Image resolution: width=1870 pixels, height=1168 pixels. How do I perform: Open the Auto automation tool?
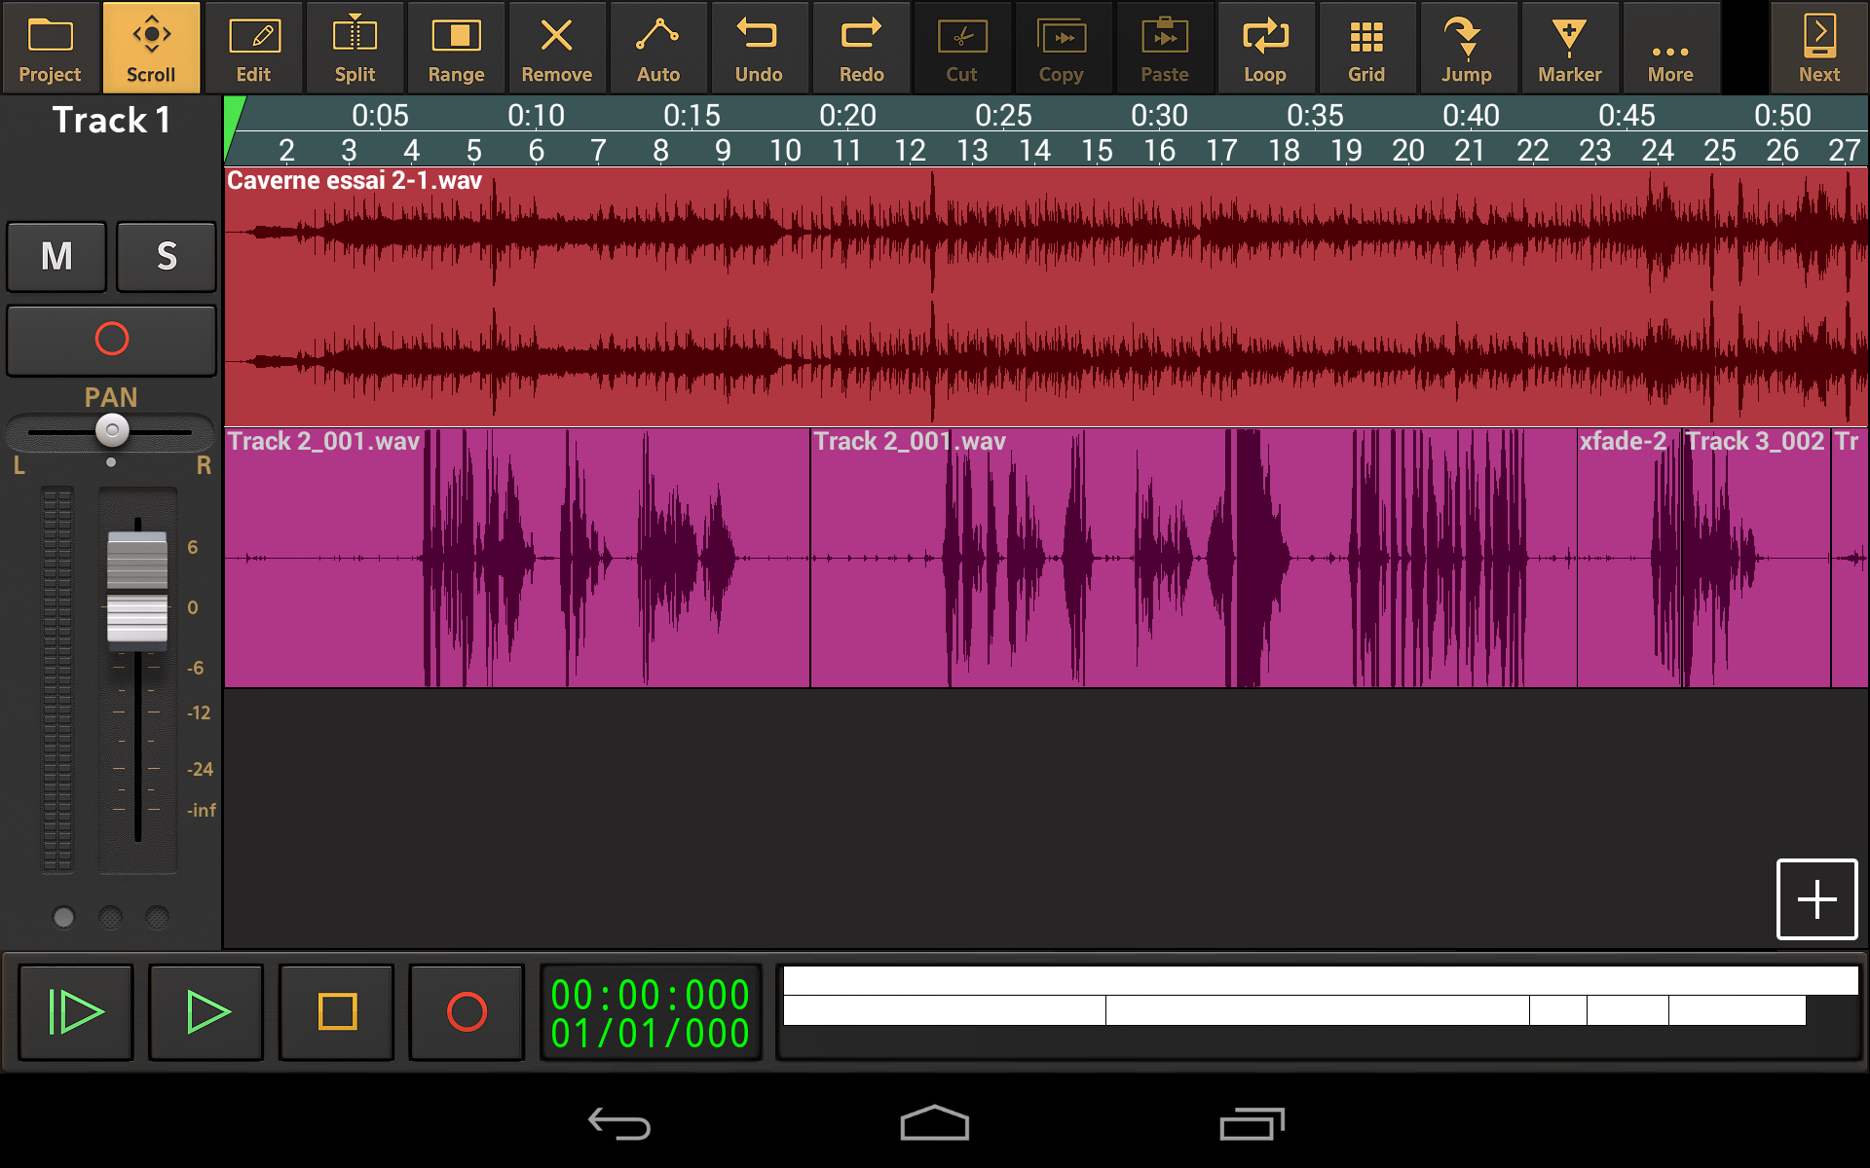[657, 48]
